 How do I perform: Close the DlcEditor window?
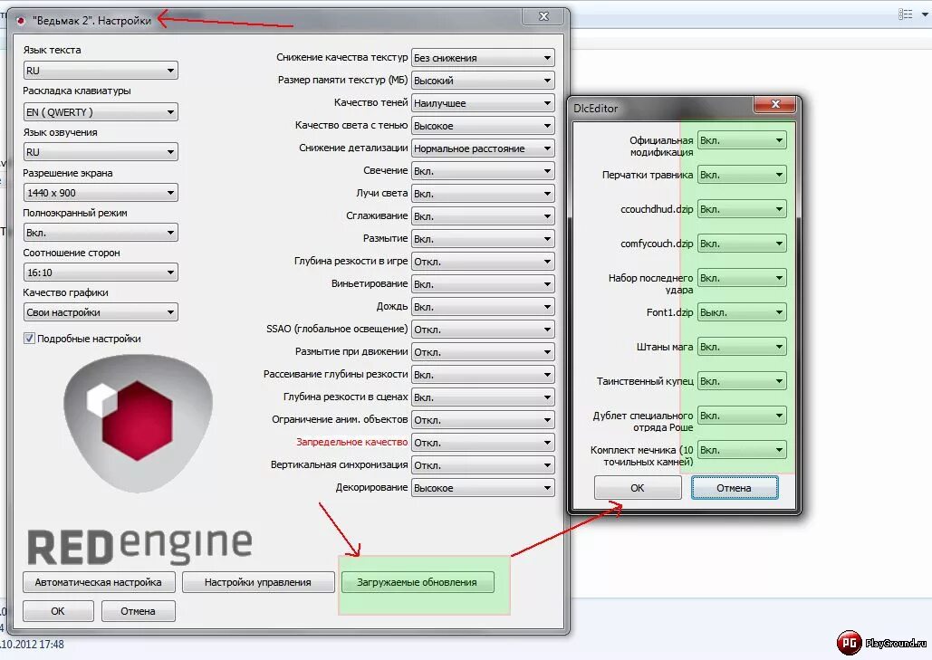point(775,104)
